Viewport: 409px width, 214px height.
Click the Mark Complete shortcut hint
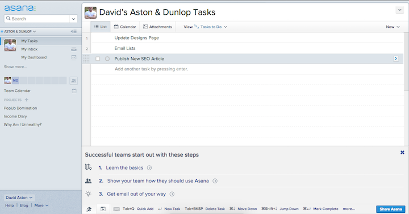[325, 209]
